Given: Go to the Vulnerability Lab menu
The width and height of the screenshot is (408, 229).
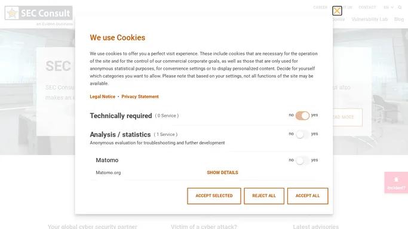Looking at the screenshot, I should tap(370, 19).
